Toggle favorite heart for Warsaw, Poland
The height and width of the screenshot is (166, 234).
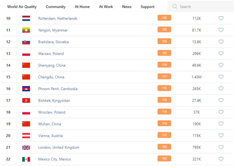pos(221,53)
